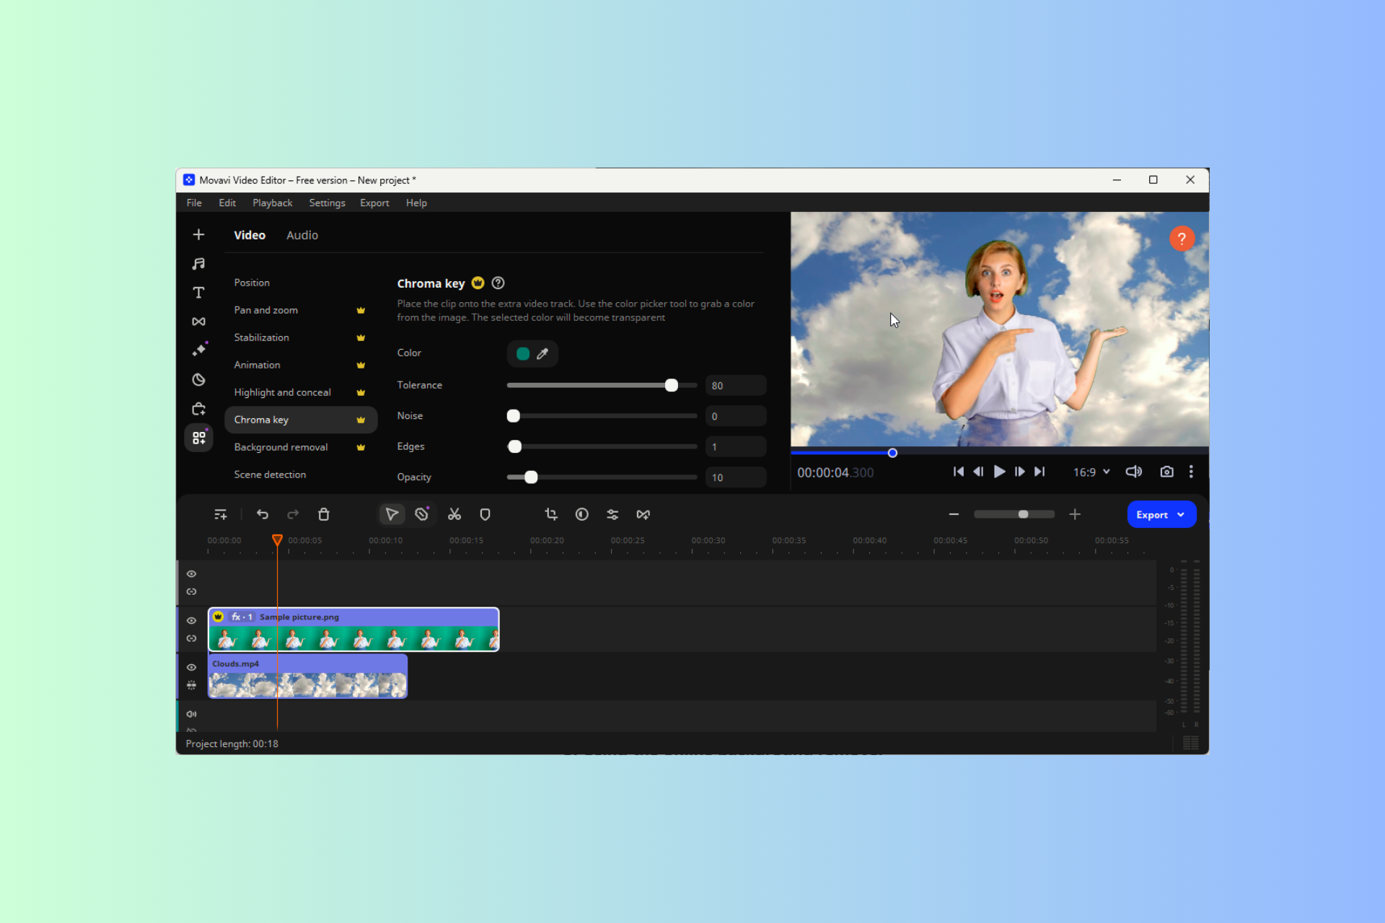Click the Tolerance slider handle
The width and height of the screenshot is (1385, 923).
coord(672,385)
